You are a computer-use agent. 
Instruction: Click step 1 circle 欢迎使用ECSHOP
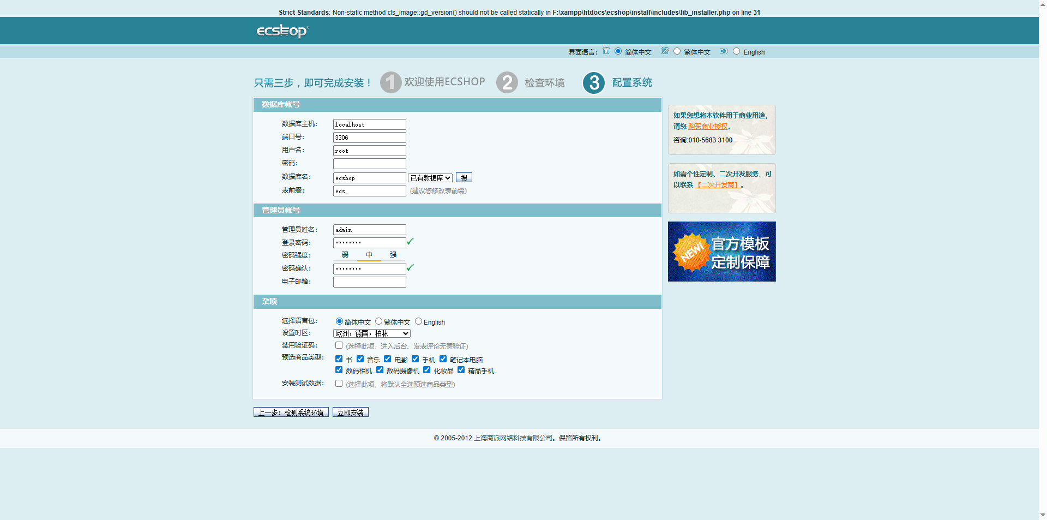[390, 82]
